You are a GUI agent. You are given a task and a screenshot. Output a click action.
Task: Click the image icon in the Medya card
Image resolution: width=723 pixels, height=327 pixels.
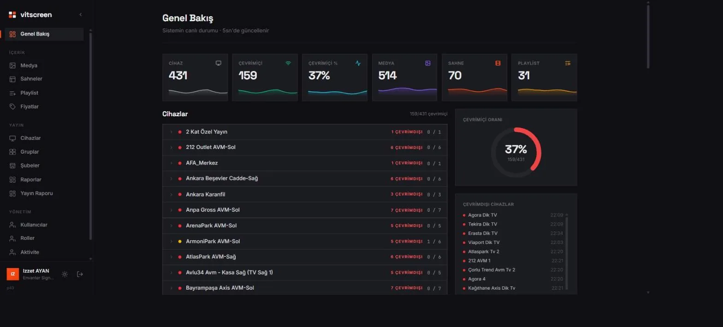click(428, 63)
